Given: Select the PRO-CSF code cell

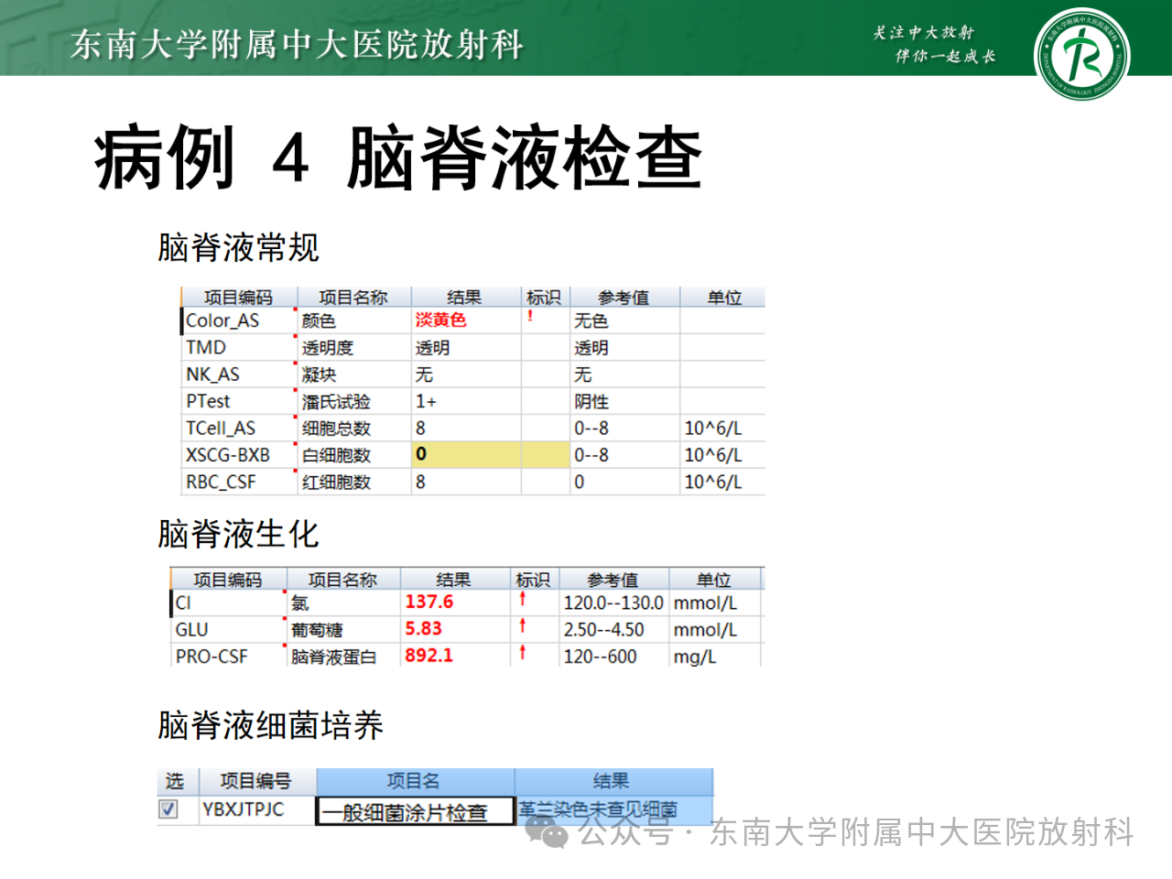Looking at the screenshot, I should tap(228, 656).
